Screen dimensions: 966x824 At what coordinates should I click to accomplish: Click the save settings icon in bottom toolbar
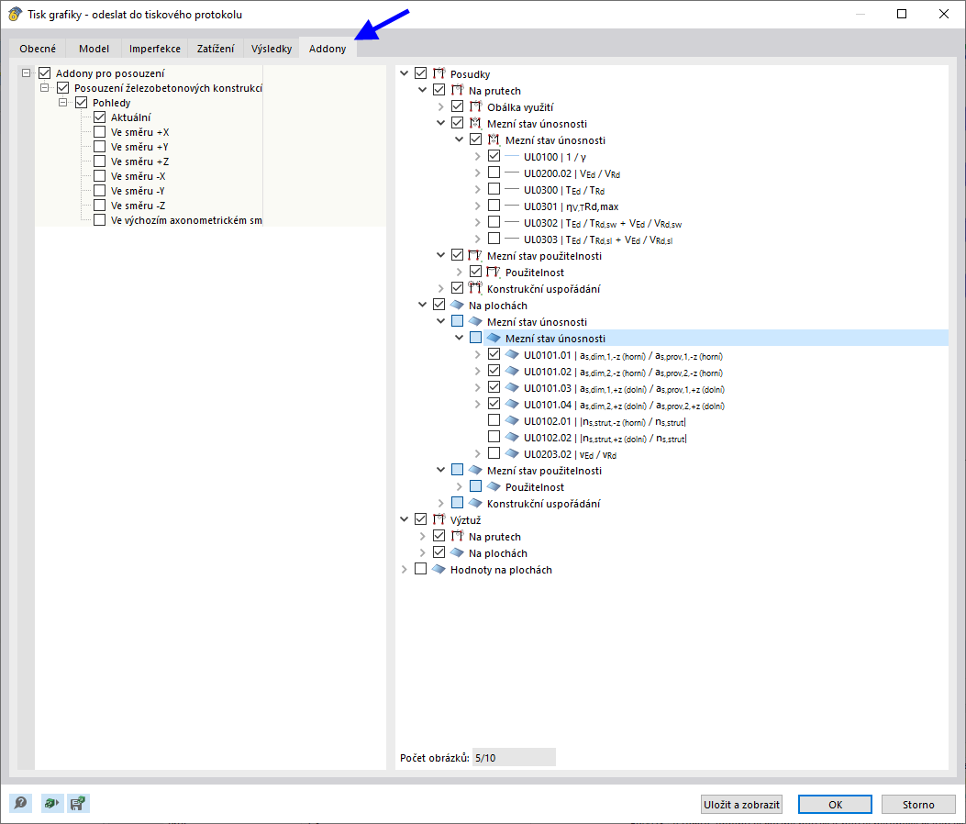[x=78, y=803]
